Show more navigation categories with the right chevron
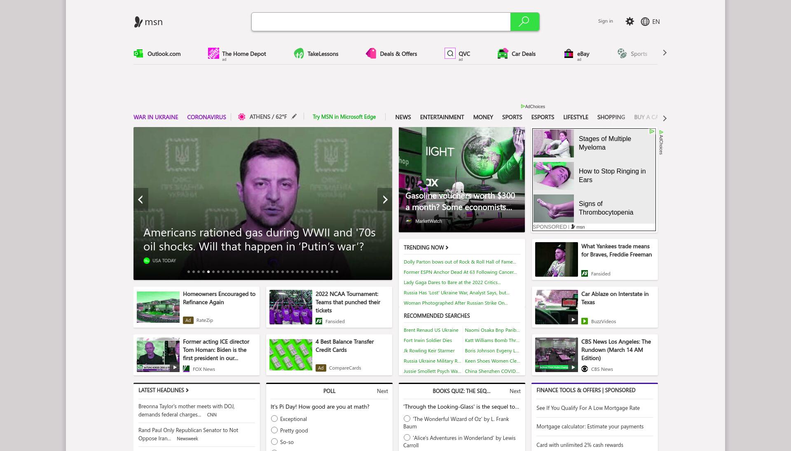The height and width of the screenshot is (451, 791). [x=665, y=118]
